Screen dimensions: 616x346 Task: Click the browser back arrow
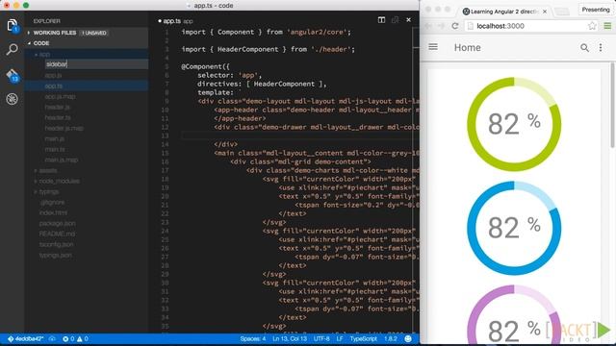pyautogui.click(x=428, y=26)
